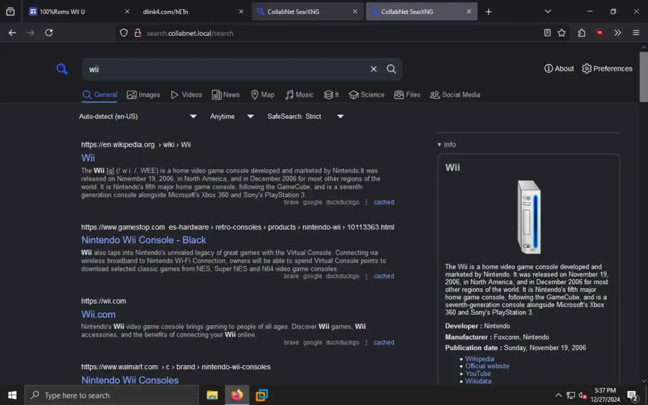Viewport: 648px width, 405px height.
Task: Switch to first CollabNet SearXNG tab
Action: pyautogui.click(x=308, y=12)
